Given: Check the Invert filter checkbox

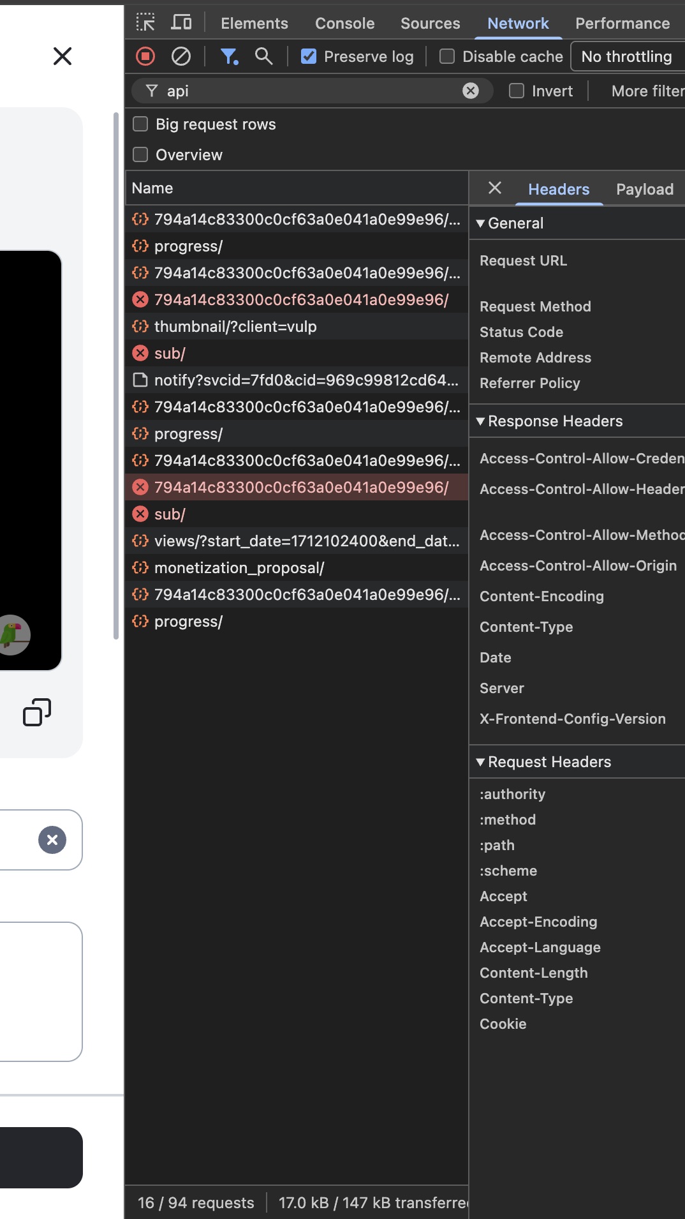Looking at the screenshot, I should [x=517, y=91].
